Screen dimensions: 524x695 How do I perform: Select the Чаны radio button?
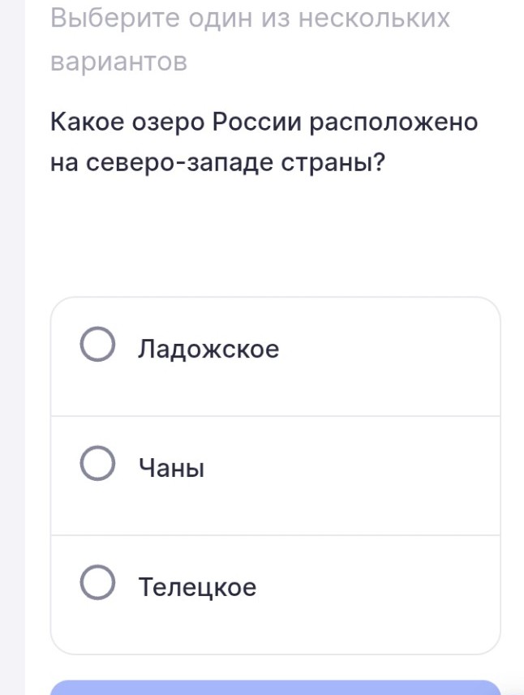pos(97,464)
